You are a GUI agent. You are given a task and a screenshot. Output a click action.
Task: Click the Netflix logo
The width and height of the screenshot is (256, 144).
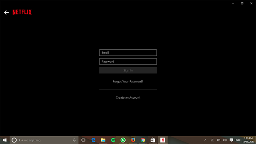click(22, 12)
